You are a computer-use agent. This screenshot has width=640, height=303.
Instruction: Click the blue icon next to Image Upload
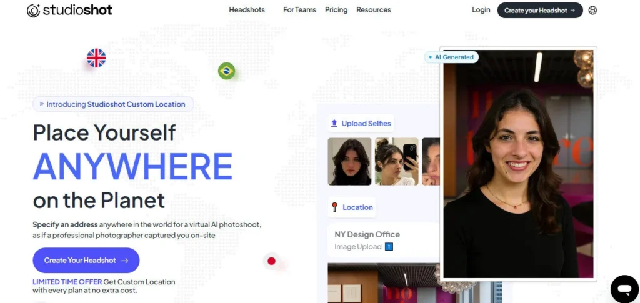coord(389,247)
